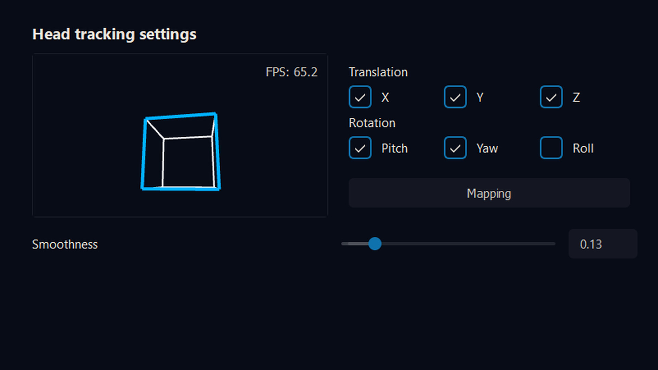Click the 3D cube head pose preview

[181, 152]
